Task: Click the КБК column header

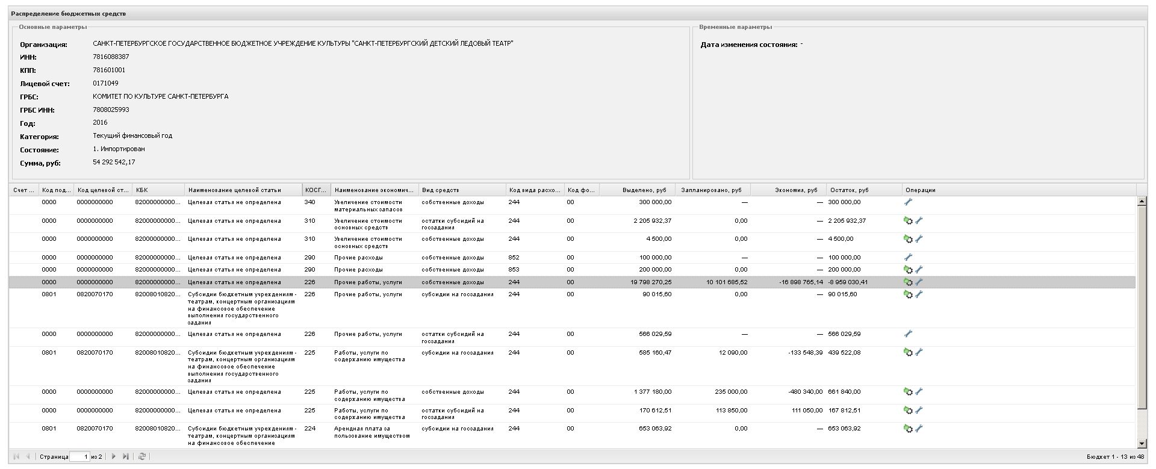Action: pyautogui.click(x=158, y=190)
